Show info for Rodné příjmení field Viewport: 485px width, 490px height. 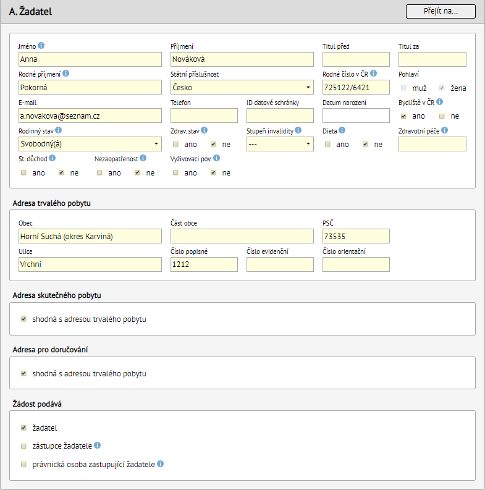pyautogui.click(x=65, y=74)
